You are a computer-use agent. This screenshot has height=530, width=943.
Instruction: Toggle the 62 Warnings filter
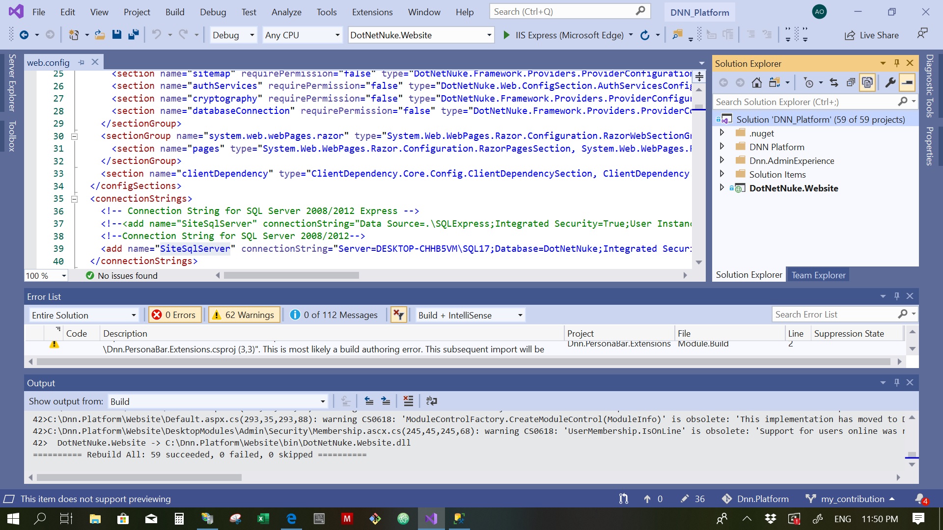(x=244, y=315)
